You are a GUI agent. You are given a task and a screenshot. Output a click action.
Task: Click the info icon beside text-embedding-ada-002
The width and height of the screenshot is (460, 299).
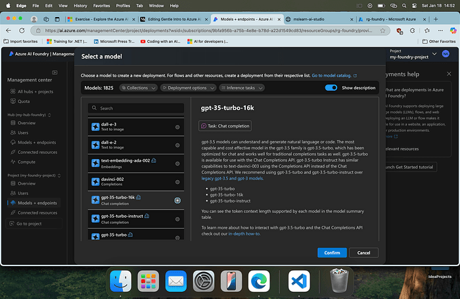[154, 160]
